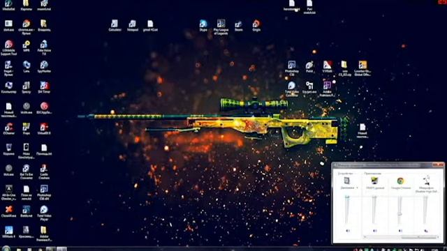
Task: Close the volume mixer window
Action: (438, 165)
